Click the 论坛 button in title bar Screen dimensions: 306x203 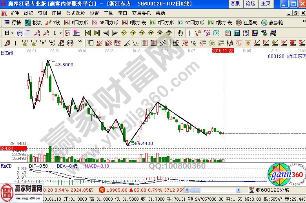(250, 4)
